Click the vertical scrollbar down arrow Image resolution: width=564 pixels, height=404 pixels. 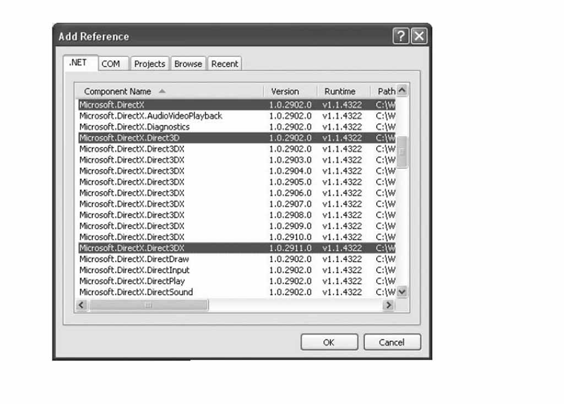(x=402, y=292)
